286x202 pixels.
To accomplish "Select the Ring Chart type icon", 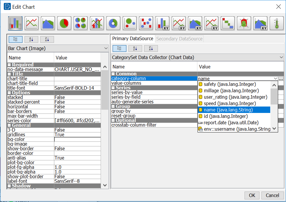I will tap(113, 23).
